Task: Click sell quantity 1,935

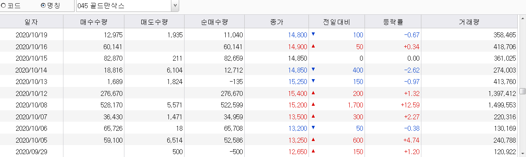Action: tap(175, 35)
